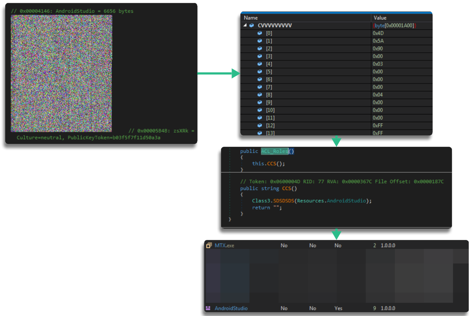Click the CVVVVVVVVV byte array object icon
This screenshot has height=316, width=471.
(252, 25)
